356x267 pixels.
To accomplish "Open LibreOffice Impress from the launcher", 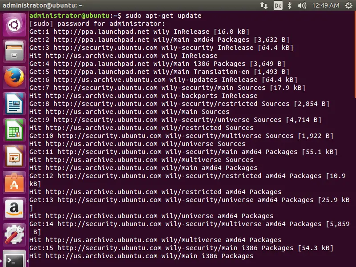I will (14, 157).
